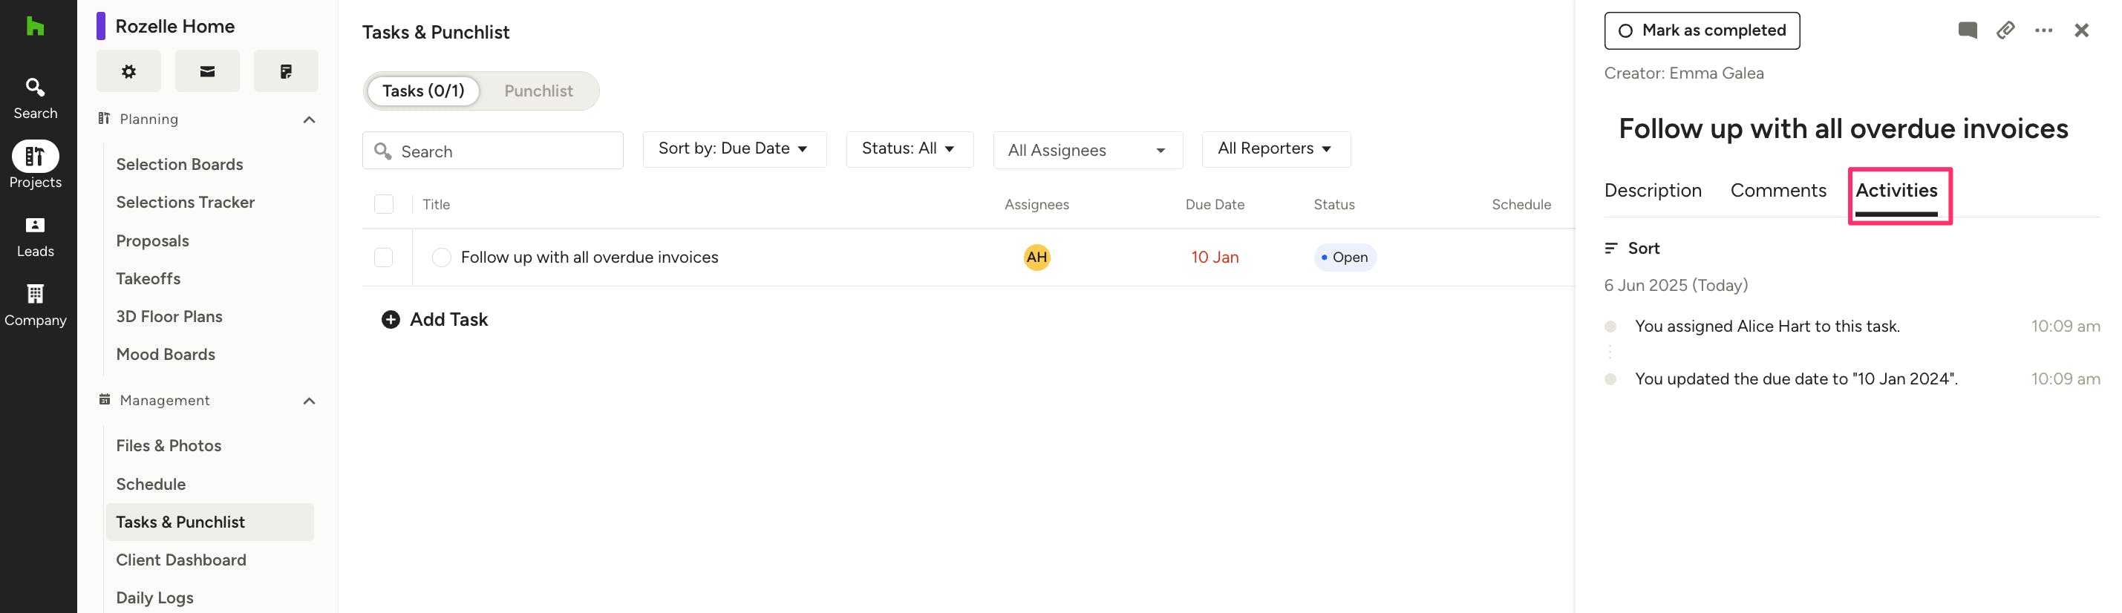Click the Houzz logo icon

[x=35, y=27]
